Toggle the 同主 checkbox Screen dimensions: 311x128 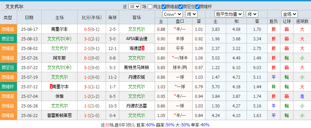(150, 7)
